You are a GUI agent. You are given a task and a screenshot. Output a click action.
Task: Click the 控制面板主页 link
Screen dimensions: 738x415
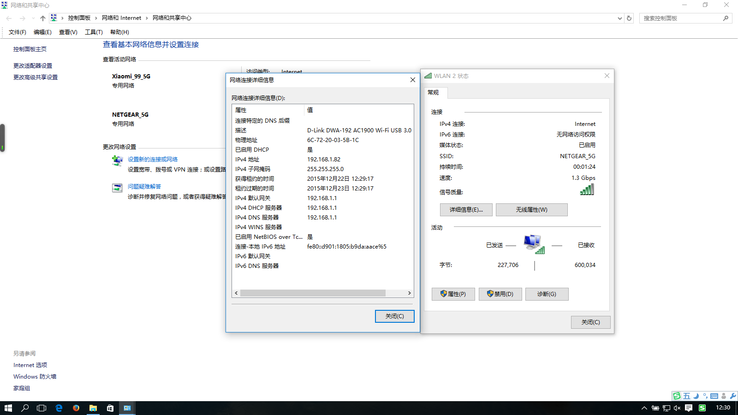pyautogui.click(x=30, y=49)
